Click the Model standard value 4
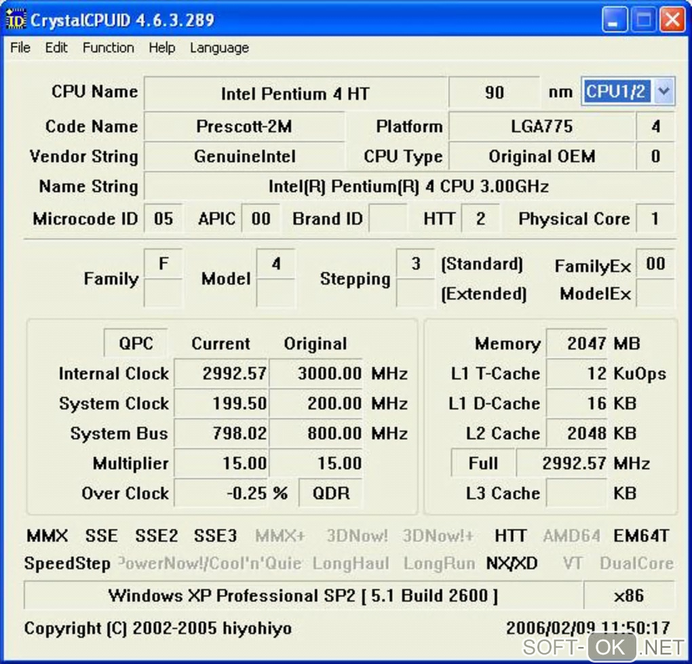The image size is (692, 664). click(276, 264)
